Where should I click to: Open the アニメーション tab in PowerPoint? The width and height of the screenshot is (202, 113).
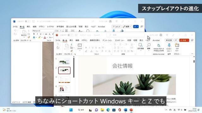107,40
